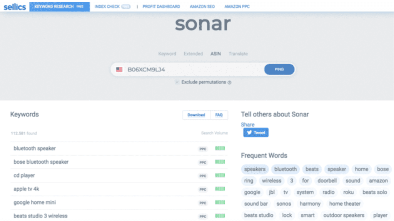Click the home frequent word tag
394x221 pixels.
point(361,169)
